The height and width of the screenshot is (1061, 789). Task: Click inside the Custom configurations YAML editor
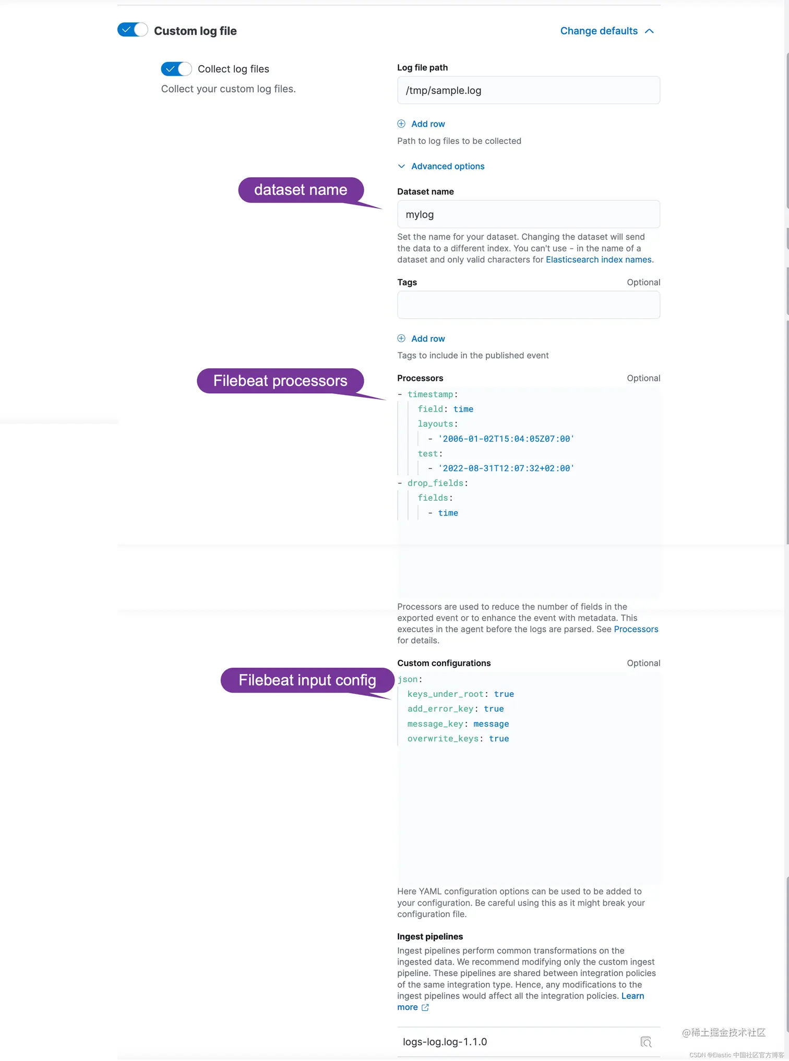[x=529, y=777]
